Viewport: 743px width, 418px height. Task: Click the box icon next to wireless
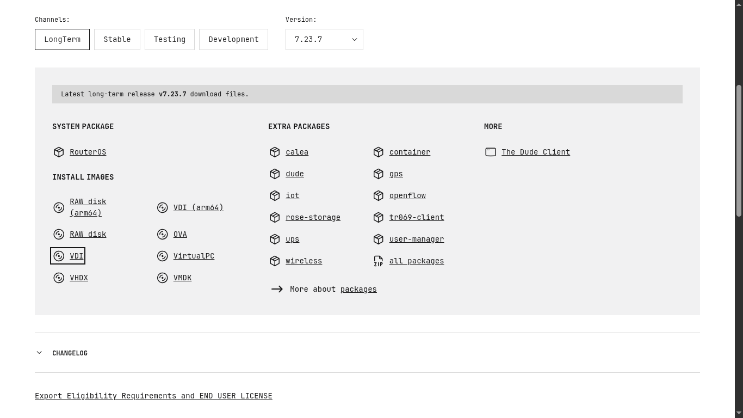click(275, 261)
